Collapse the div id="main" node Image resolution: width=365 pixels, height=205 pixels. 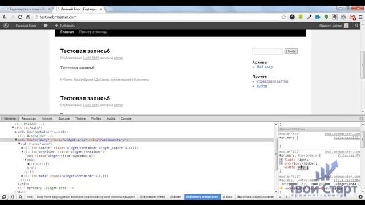tap(13, 128)
